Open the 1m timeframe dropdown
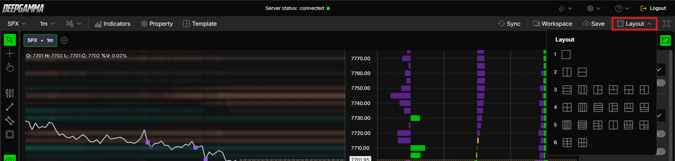The width and height of the screenshot is (675, 161). coord(48,24)
